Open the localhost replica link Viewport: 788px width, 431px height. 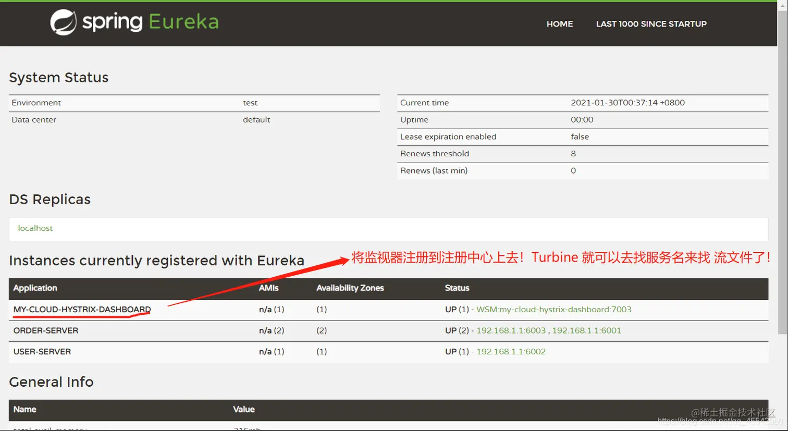[35, 228]
